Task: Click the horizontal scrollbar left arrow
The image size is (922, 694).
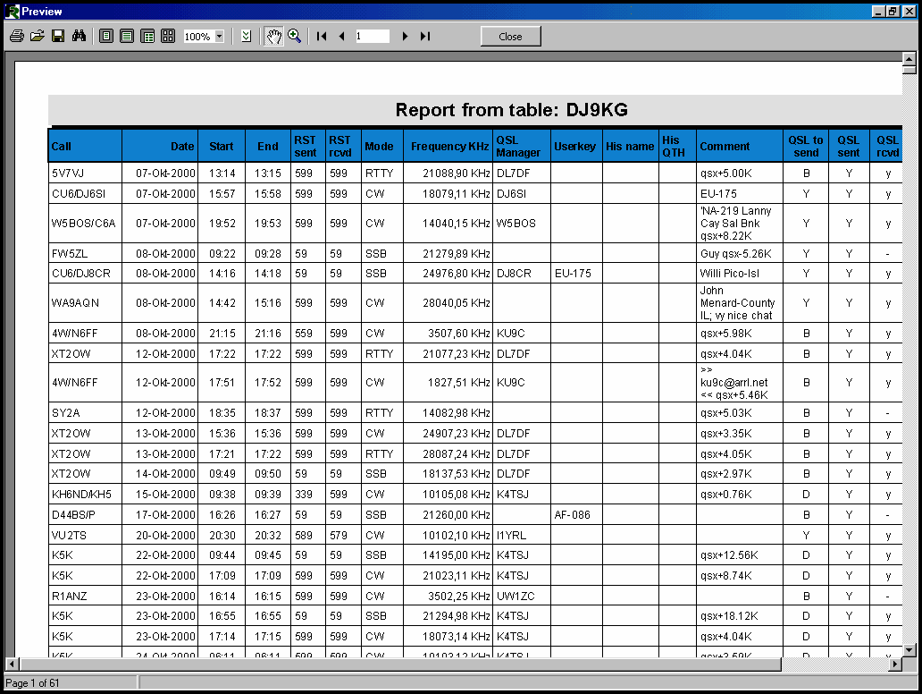Action: coord(12,664)
